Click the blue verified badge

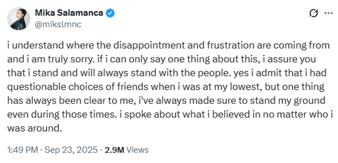110,13
